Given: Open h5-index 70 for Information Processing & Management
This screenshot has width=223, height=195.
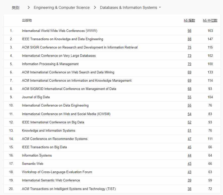Looking at the screenshot, I should pos(189,64).
